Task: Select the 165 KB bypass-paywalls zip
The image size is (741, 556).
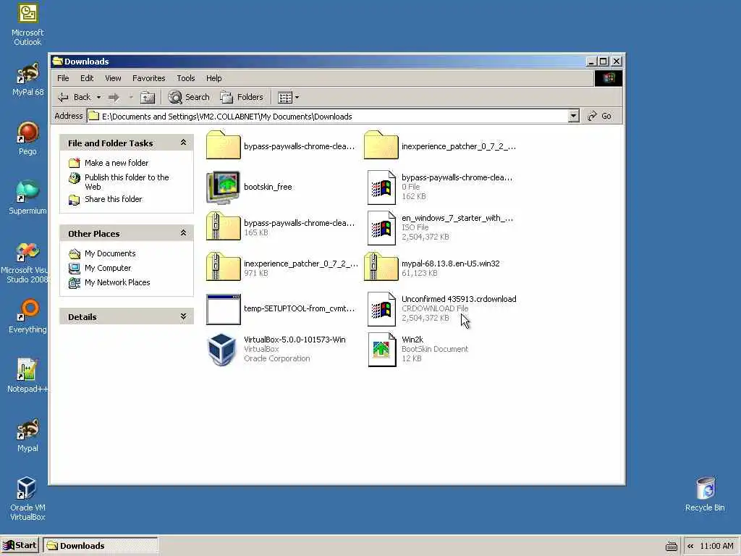Action: (280, 227)
